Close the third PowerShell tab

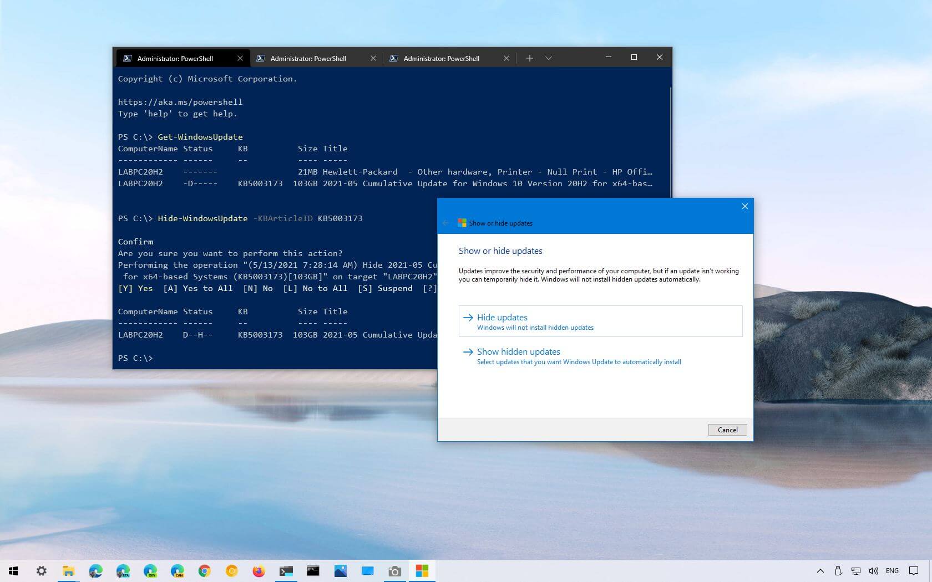(506, 58)
